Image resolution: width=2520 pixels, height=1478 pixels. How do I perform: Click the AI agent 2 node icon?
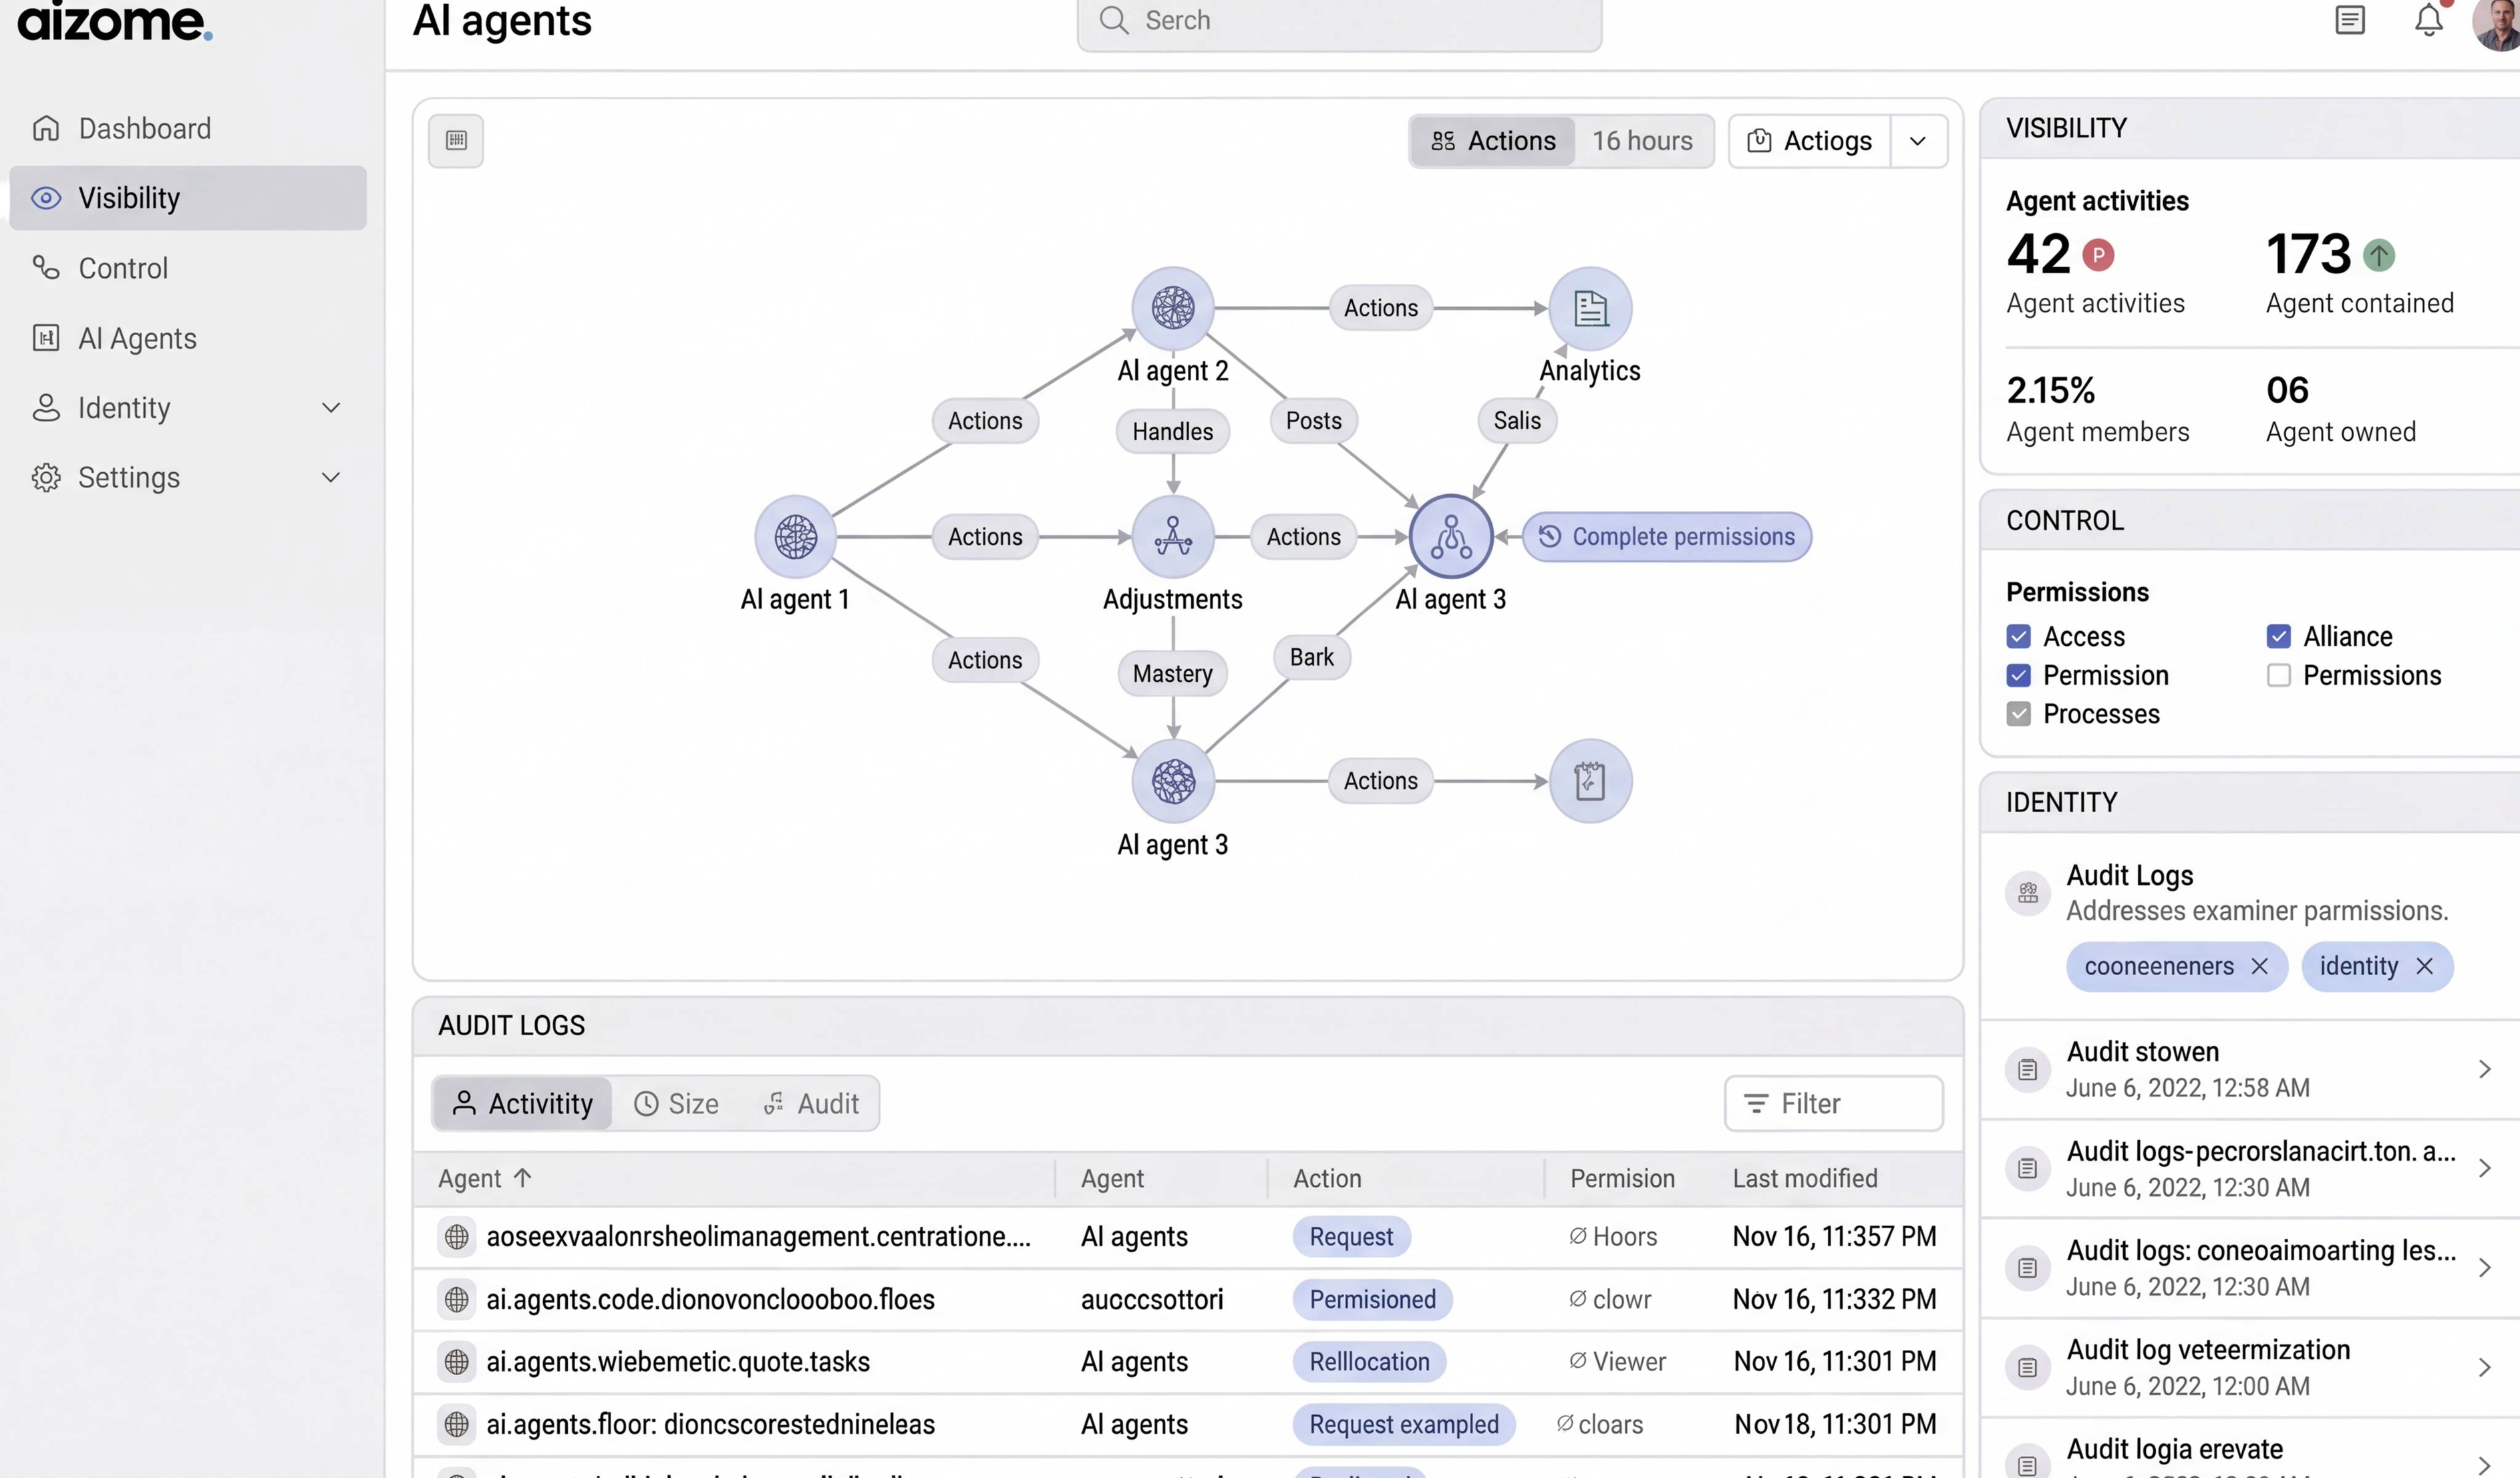(1173, 308)
